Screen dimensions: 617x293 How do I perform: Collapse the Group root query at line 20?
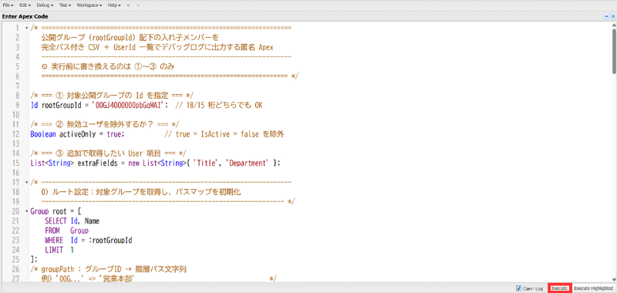[x=26, y=211]
